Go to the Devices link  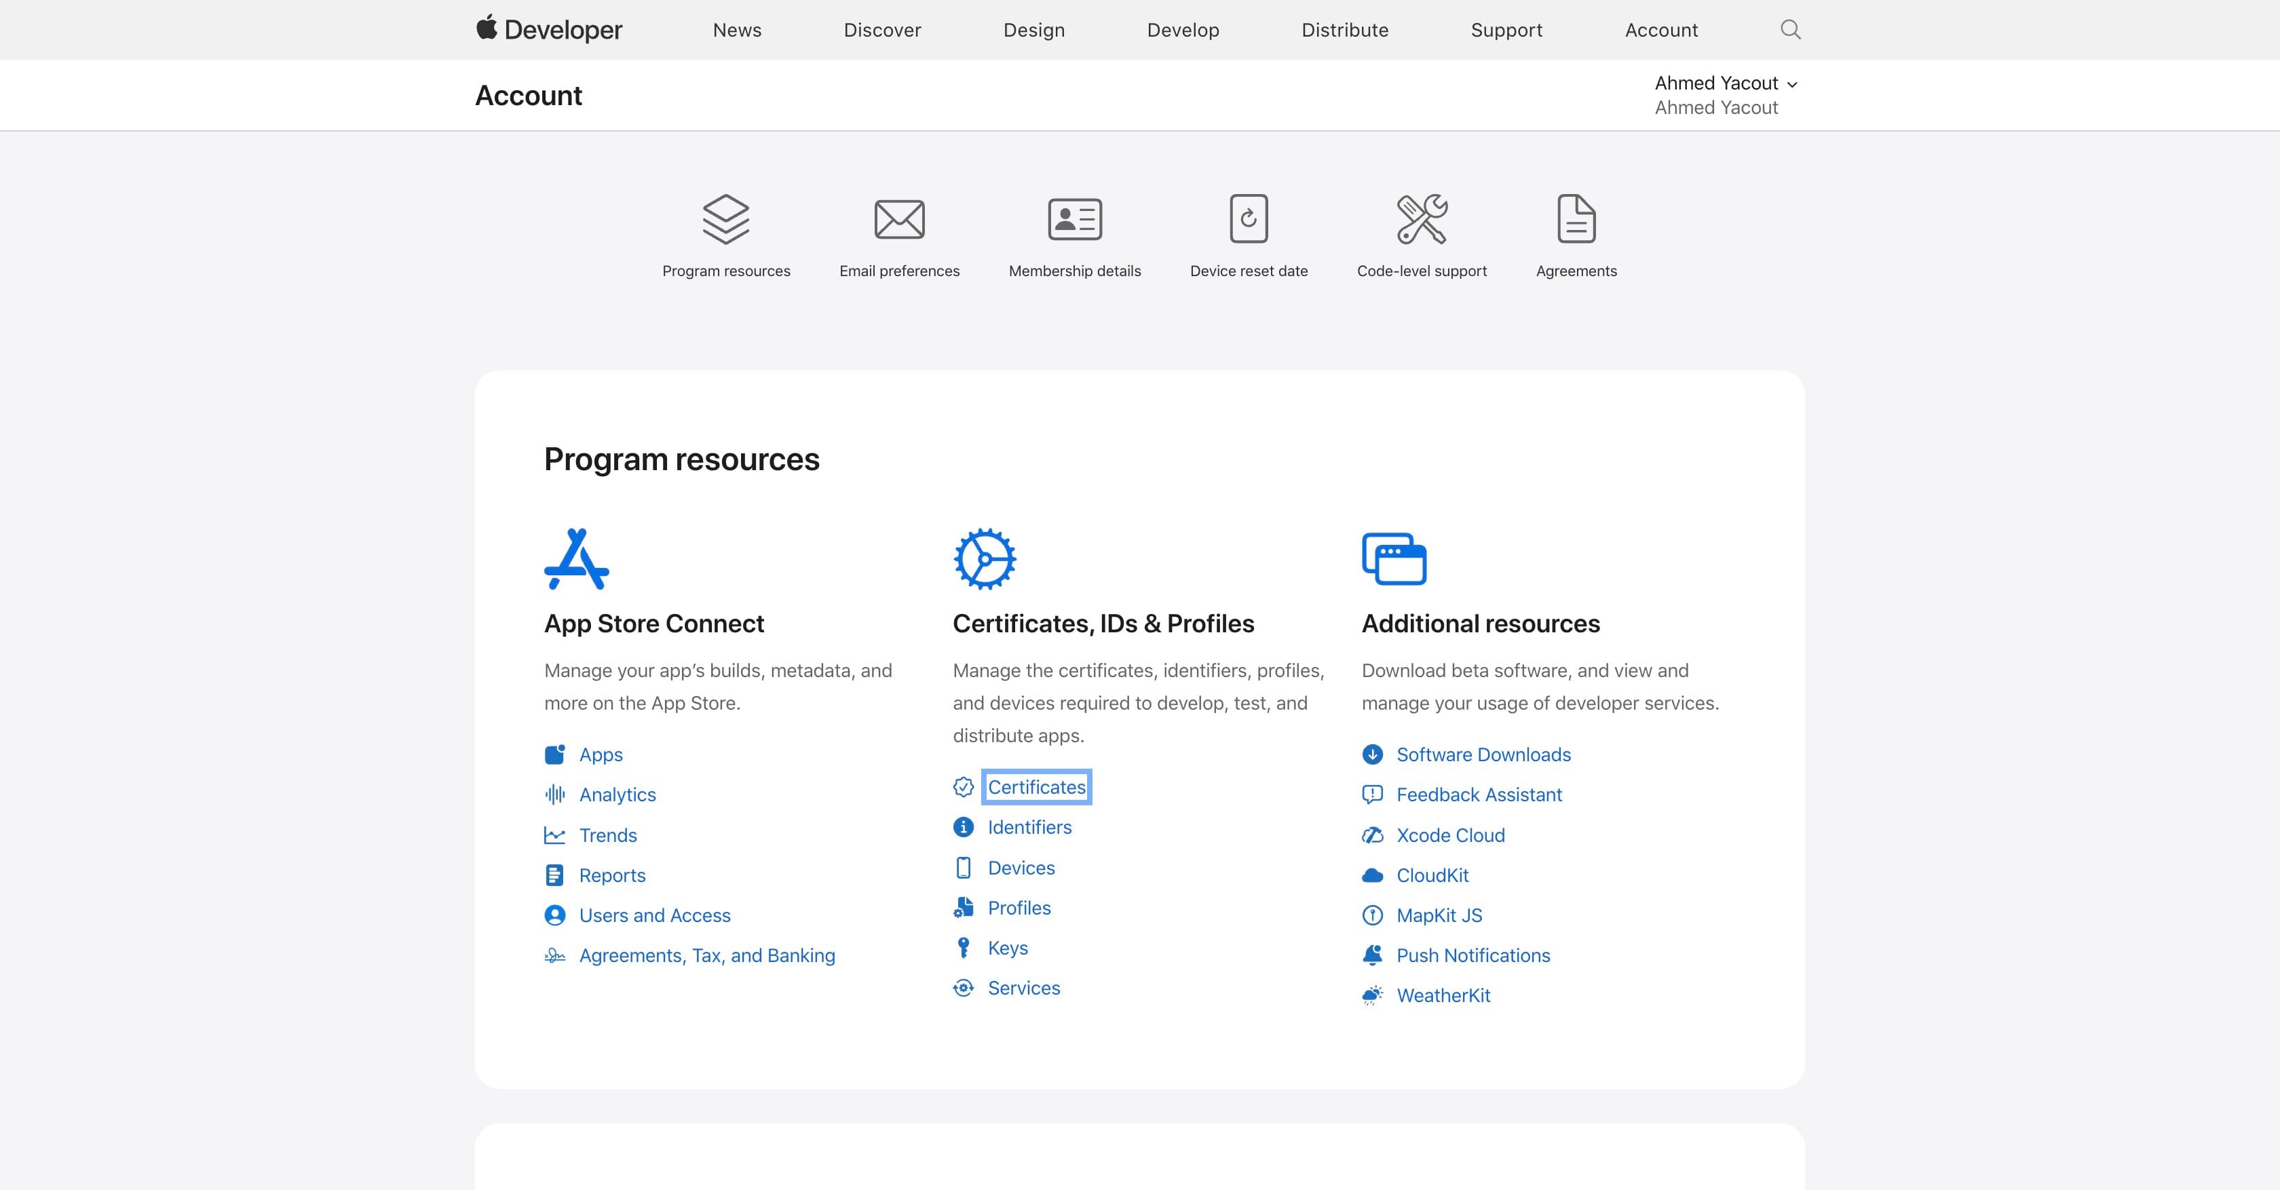click(x=1021, y=867)
